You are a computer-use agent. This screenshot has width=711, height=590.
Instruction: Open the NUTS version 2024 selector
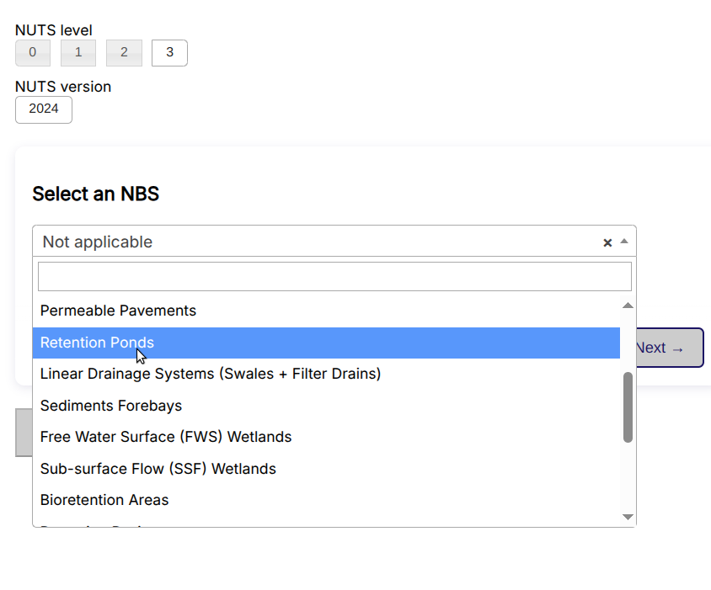pos(43,109)
